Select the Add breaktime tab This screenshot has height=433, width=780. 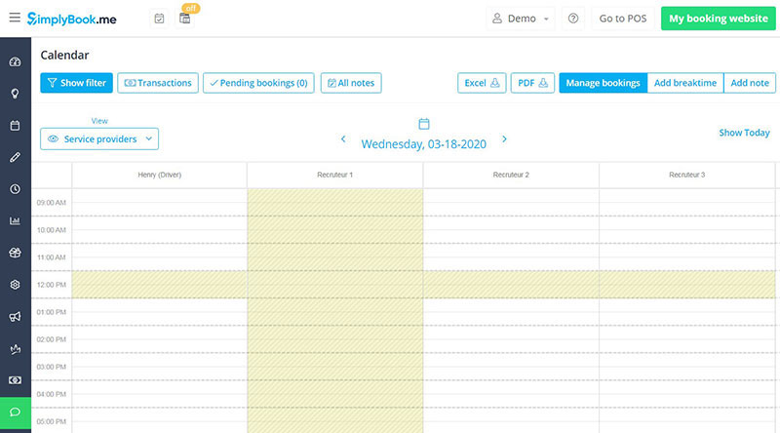tap(685, 83)
